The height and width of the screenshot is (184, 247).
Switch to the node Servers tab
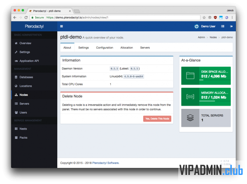click(x=145, y=48)
